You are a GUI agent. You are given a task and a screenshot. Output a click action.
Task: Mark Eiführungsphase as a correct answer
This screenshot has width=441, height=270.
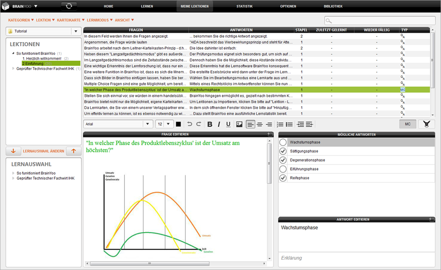point(282,169)
